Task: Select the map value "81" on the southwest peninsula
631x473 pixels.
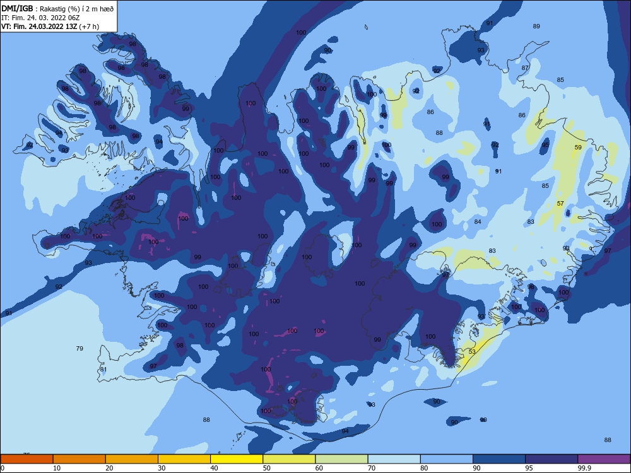Action: click(103, 369)
